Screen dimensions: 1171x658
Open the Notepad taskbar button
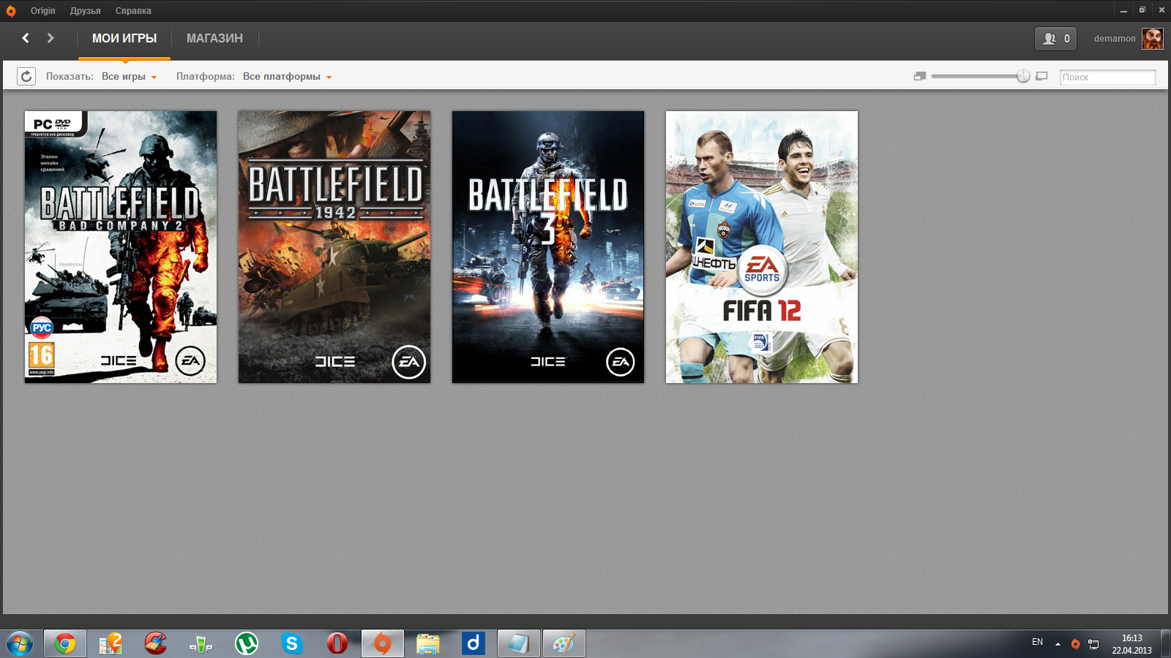(x=519, y=644)
